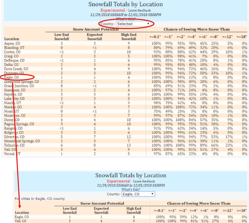Click High End Snowfall header in the Eagle table
Viewport: 249px width, 223px height.
tap(134, 210)
